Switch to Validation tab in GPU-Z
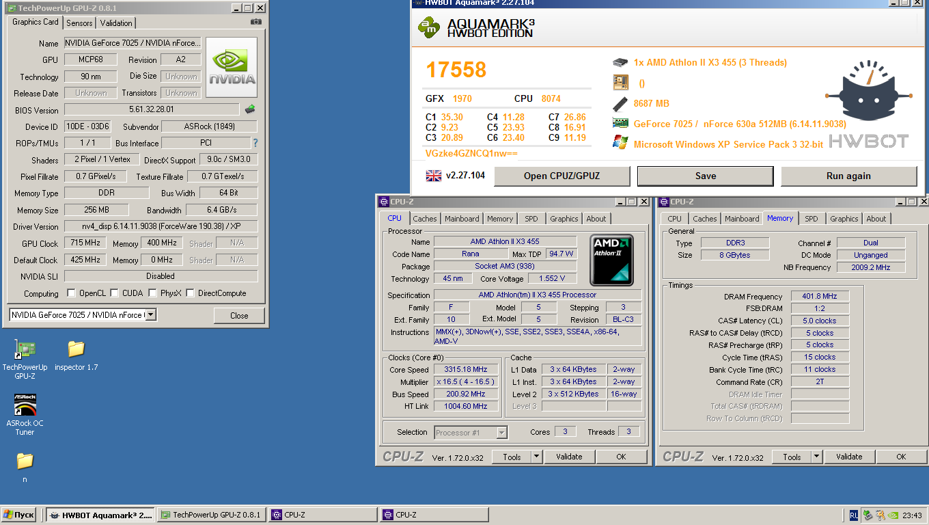This screenshot has height=525, width=929. click(116, 23)
